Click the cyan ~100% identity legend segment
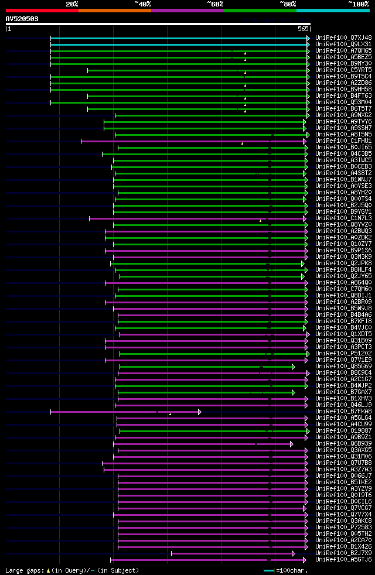The image size is (375, 575). click(333, 11)
